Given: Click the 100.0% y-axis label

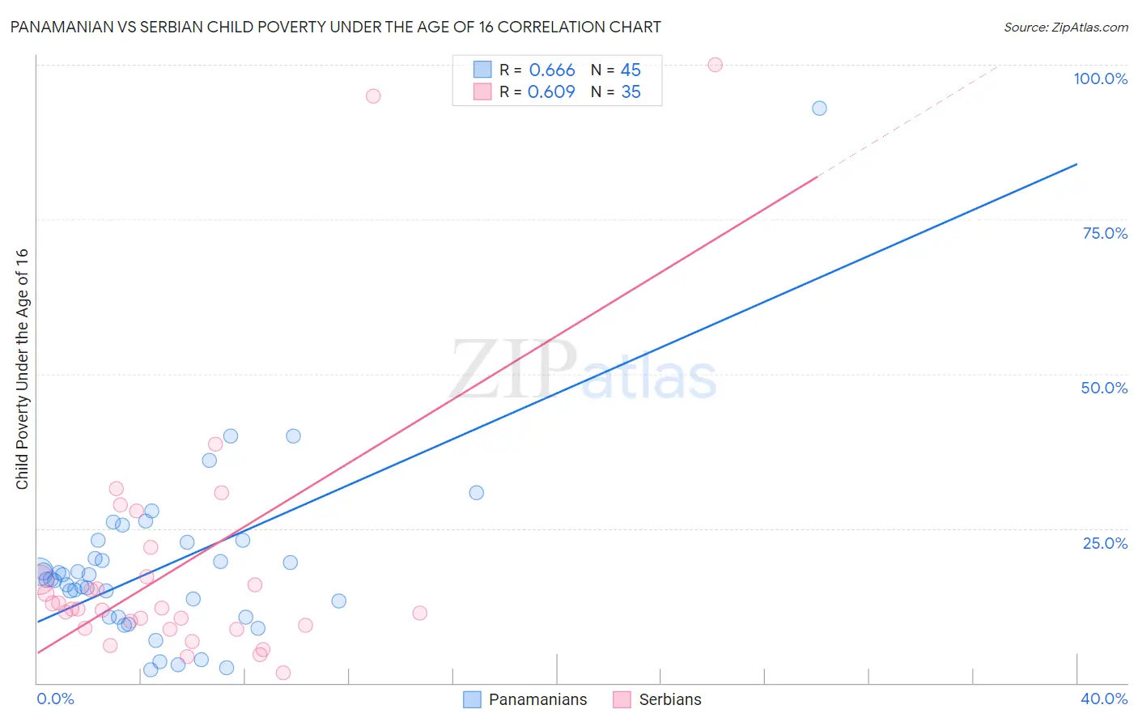Looking at the screenshot, I should click(1100, 79).
